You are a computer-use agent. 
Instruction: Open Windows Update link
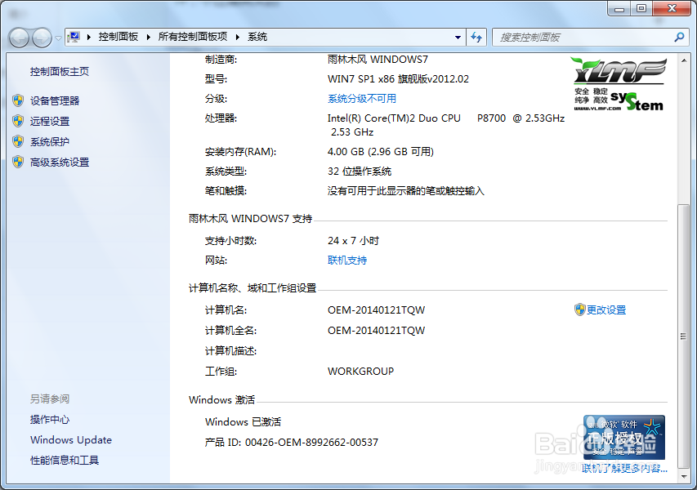[71, 440]
